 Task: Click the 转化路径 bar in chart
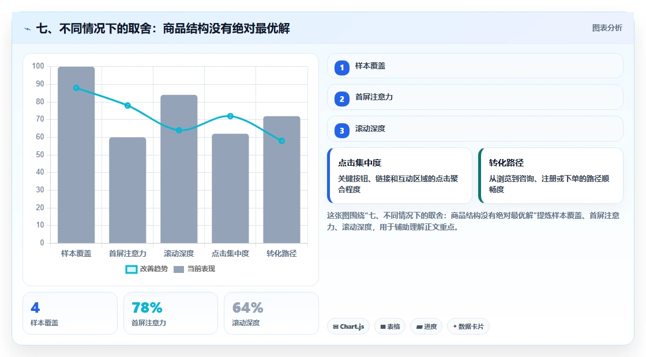282,180
